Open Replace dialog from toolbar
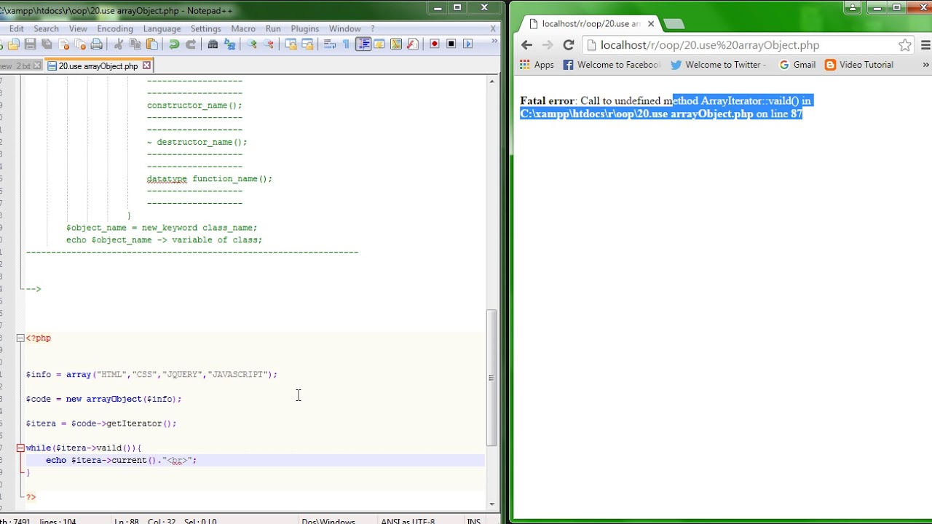 click(x=229, y=44)
